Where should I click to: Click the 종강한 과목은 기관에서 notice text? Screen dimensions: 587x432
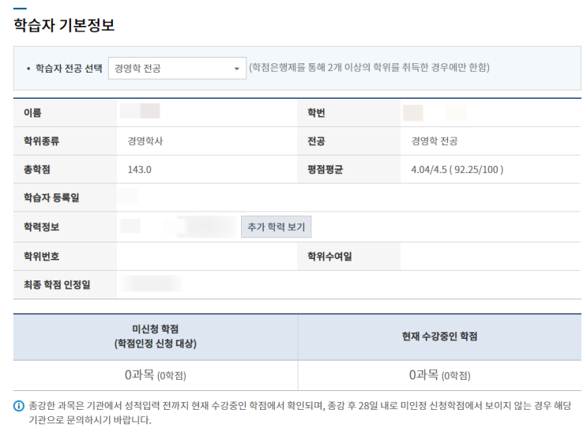tap(300, 412)
